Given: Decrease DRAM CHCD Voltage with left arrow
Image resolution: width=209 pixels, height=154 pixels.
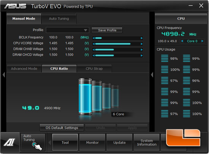Looking at the screenshot, I should pyautogui.click(x=93, y=55).
